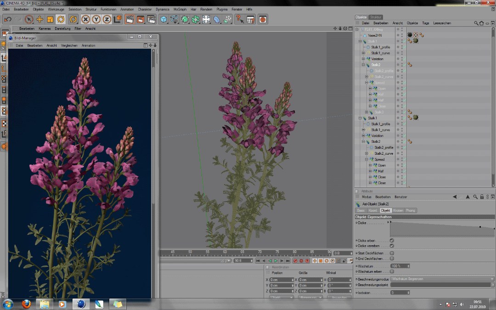Select the Rotate tool

tap(61, 19)
